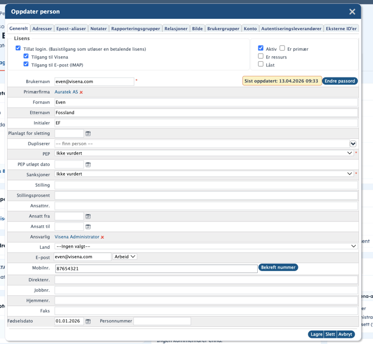Open calendar for PEP utløpt dato
Image resolution: width=373 pixels, height=344 pixels.
pos(88,164)
